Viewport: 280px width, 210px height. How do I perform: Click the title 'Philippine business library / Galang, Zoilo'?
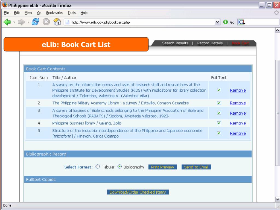[x=87, y=123]
